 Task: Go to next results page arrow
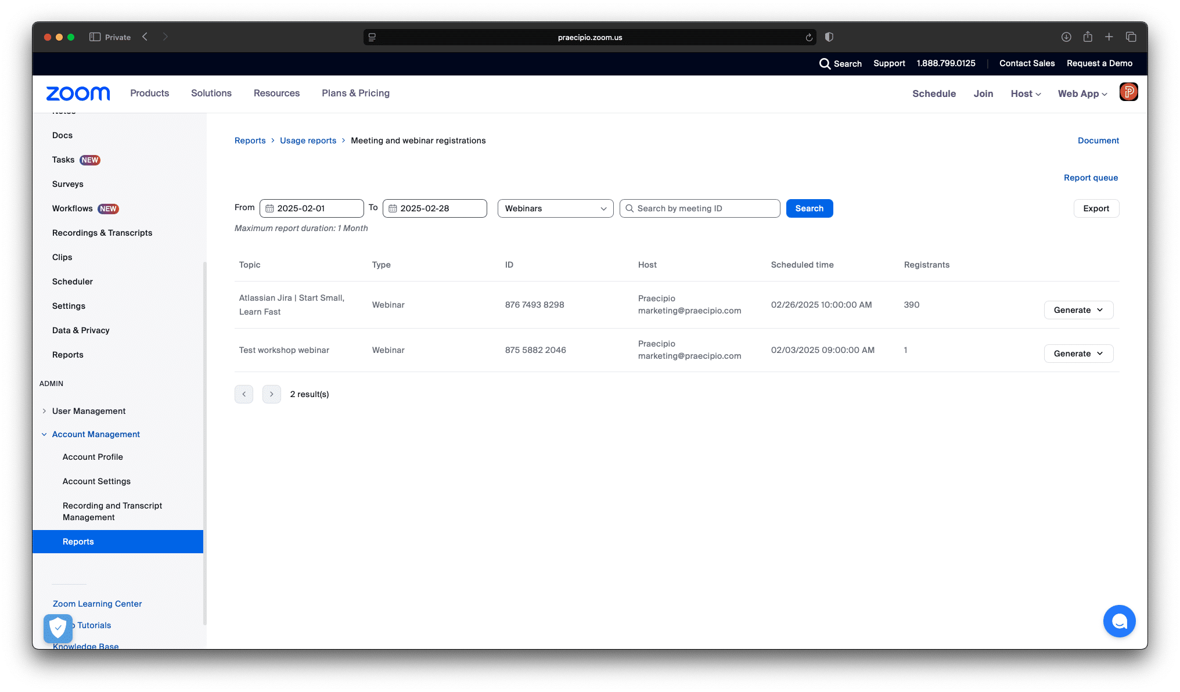271,394
